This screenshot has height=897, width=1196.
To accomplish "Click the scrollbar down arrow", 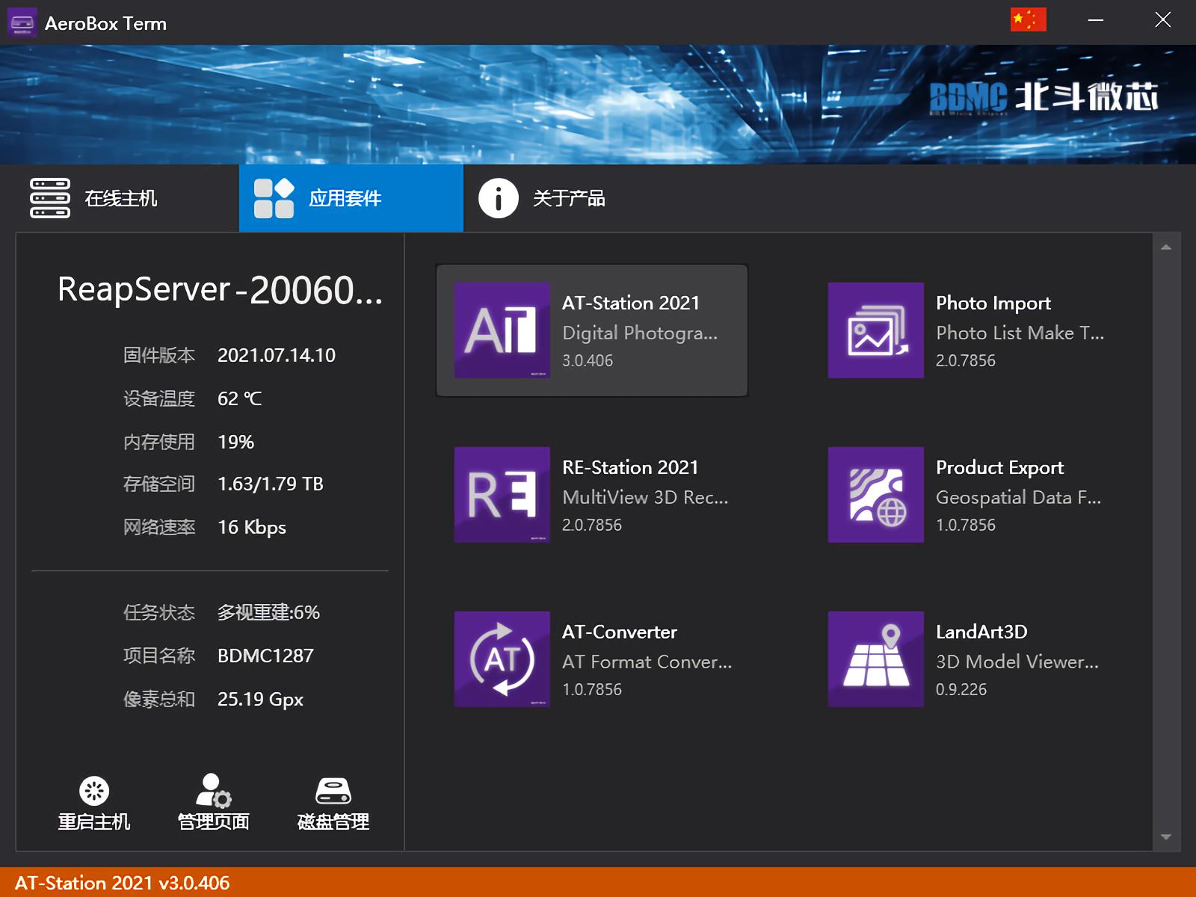I will point(1166,837).
